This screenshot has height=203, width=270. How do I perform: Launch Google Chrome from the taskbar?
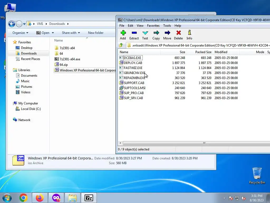[23, 198]
